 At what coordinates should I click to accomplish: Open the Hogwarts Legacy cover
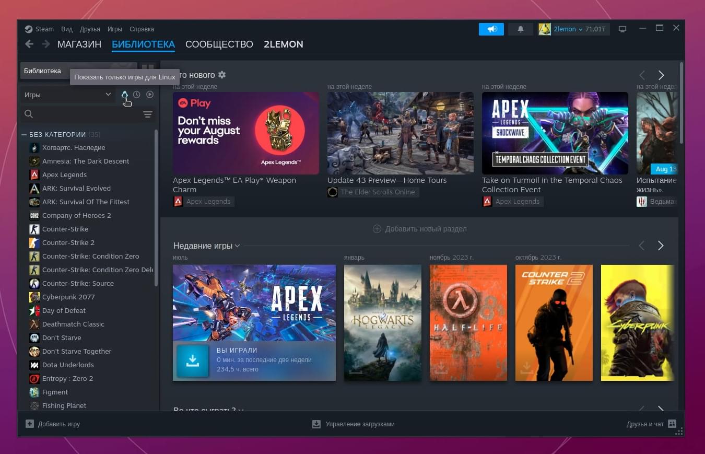coord(383,323)
